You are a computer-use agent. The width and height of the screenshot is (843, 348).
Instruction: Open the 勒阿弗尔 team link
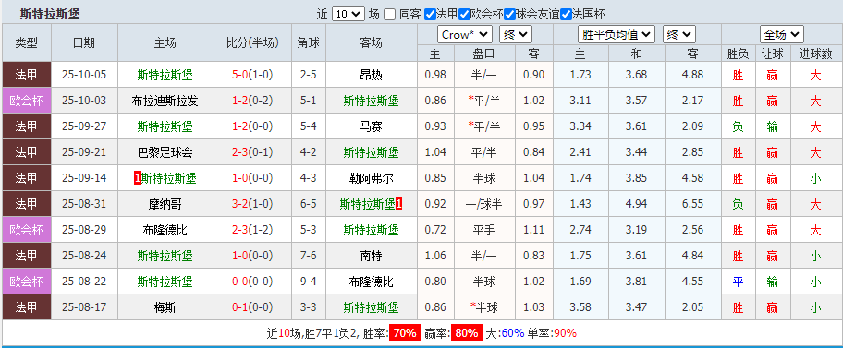pyautogui.click(x=371, y=178)
